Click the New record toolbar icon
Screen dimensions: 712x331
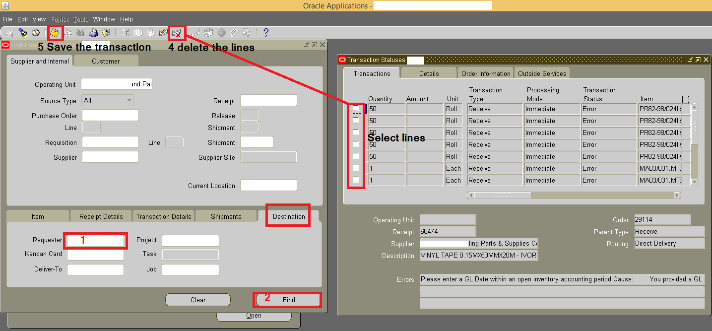click(x=10, y=33)
